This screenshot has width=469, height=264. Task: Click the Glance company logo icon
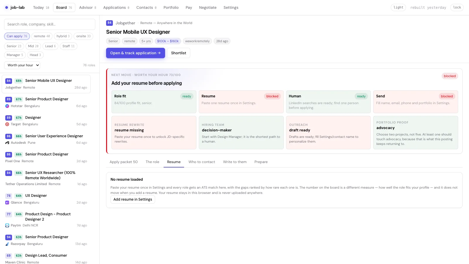pos(7,203)
